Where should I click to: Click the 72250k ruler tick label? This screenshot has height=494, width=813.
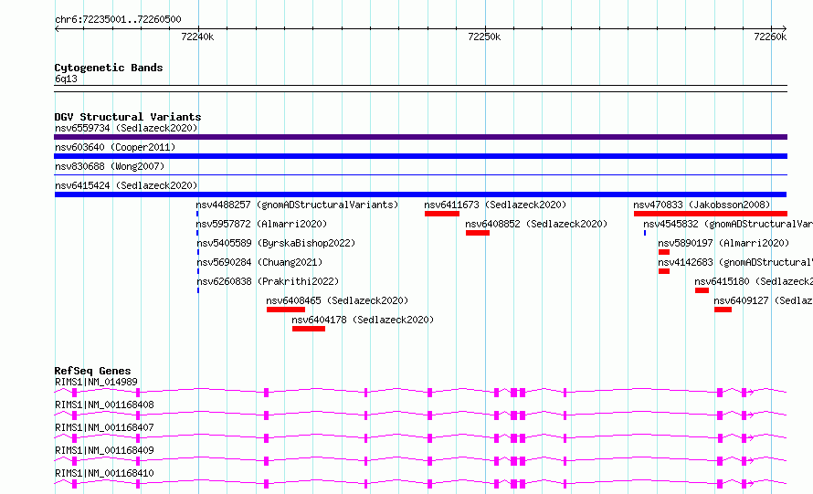tap(484, 37)
